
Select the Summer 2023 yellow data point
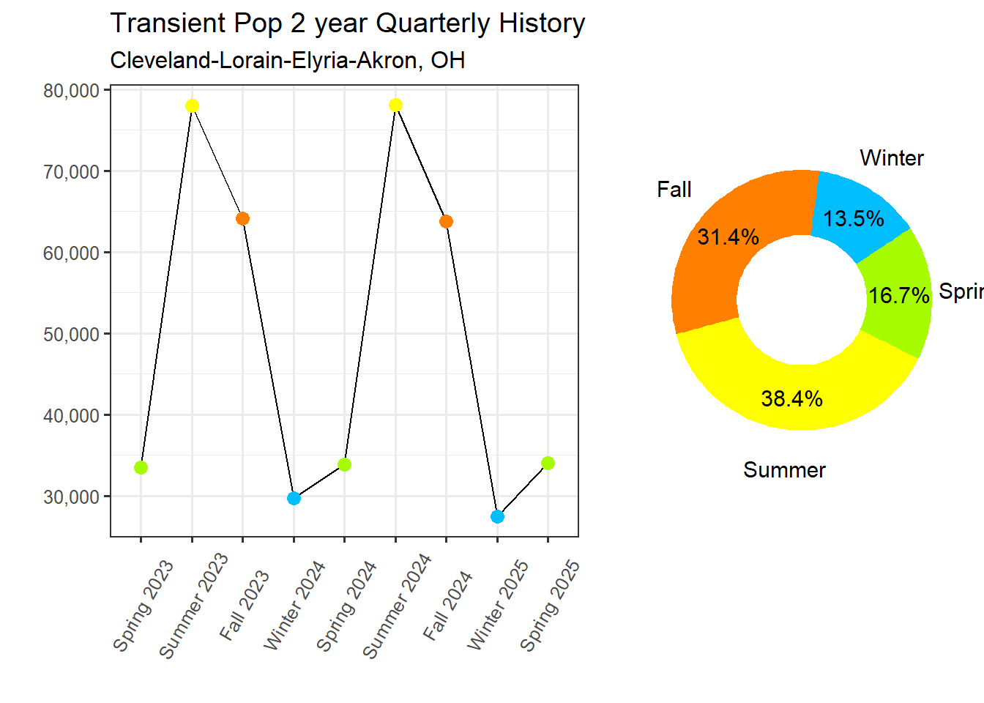[x=192, y=106]
